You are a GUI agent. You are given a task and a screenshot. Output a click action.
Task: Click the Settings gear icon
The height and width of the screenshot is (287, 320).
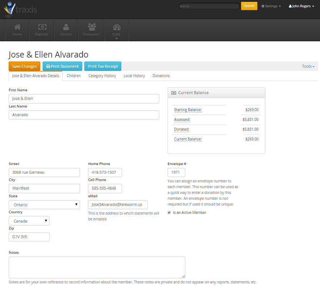(x=263, y=6)
